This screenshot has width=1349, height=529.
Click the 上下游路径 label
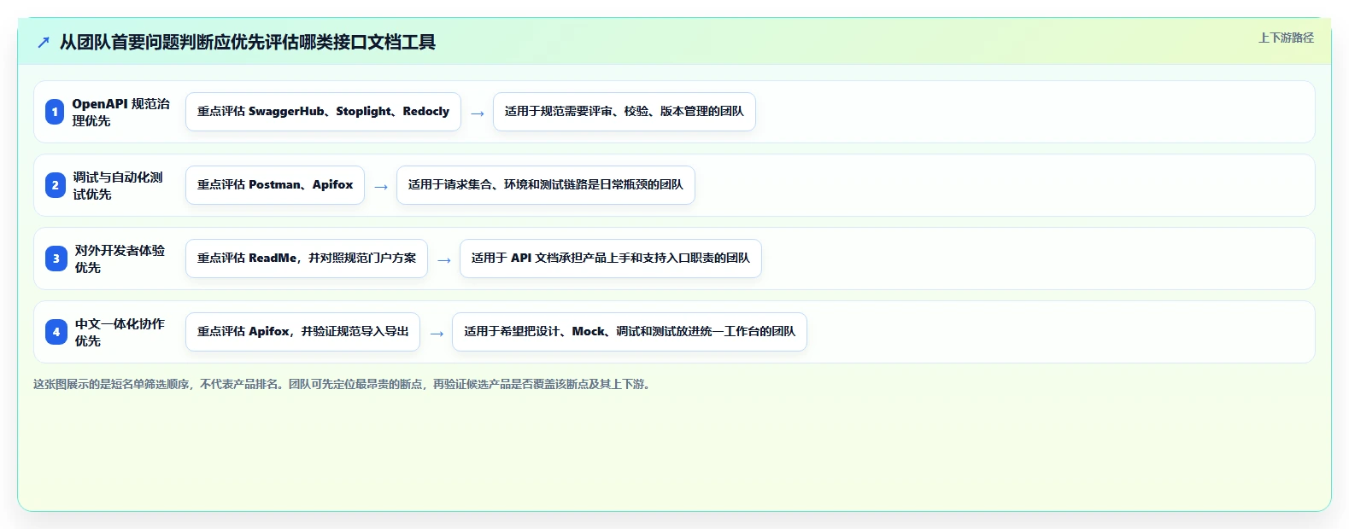point(1286,38)
